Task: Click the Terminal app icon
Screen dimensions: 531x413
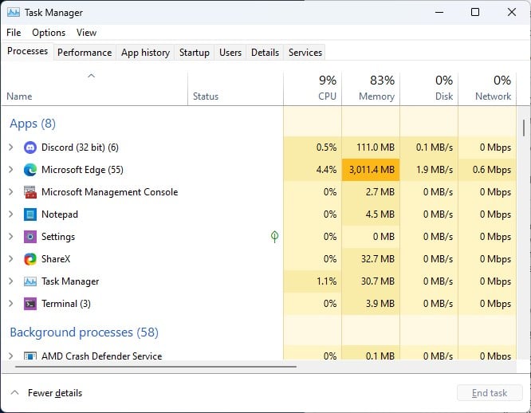Action: coord(30,304)
